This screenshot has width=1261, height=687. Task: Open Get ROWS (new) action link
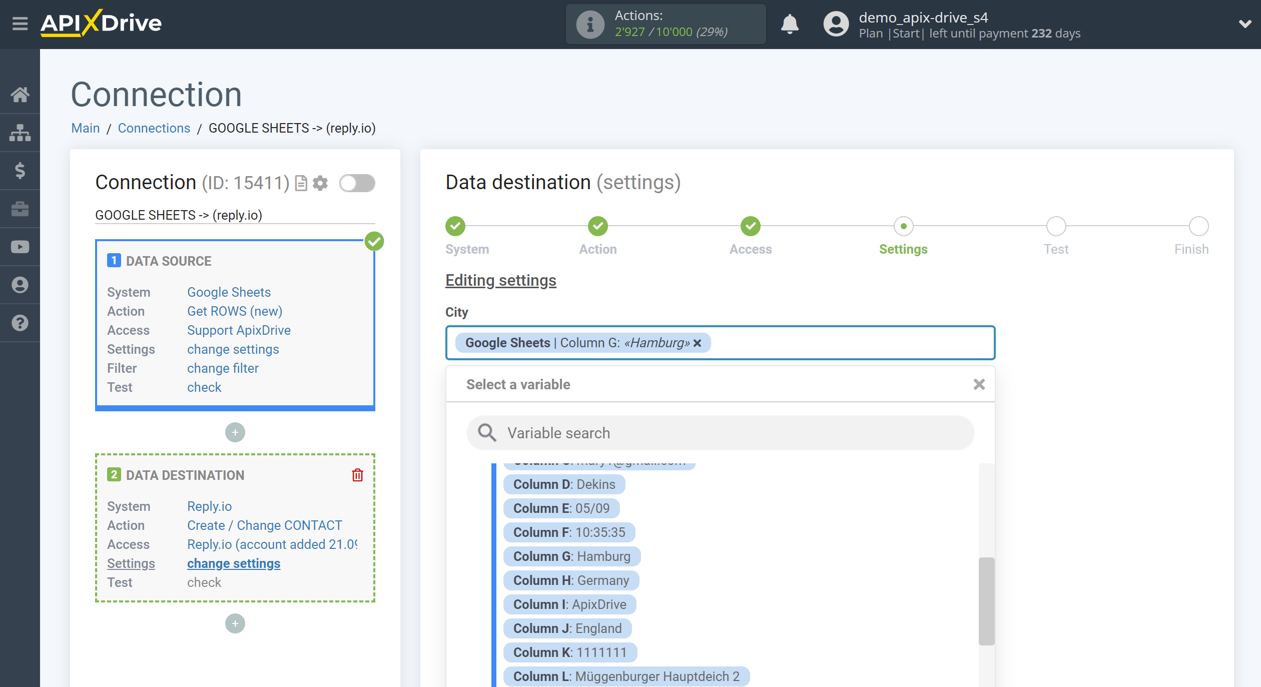pyautogui.click(x=235, y=311)
